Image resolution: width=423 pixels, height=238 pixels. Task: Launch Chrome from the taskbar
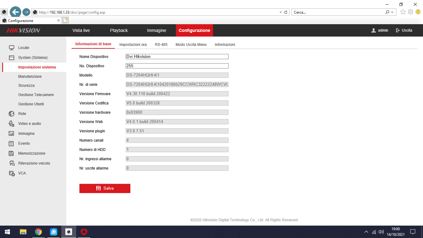[38, 231]
